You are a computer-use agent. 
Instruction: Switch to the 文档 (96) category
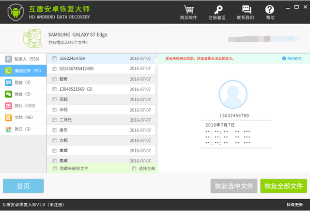(x=23, y=118)
